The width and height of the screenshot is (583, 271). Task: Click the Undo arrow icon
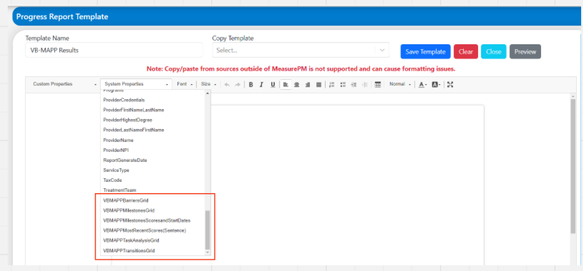pos(227,85)
